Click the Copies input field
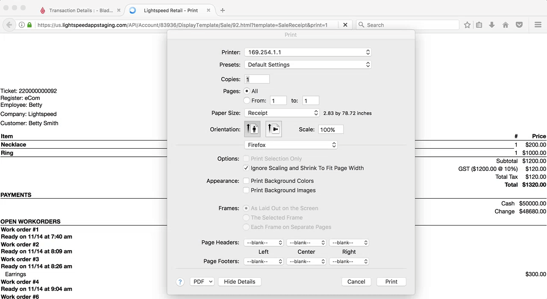547x299 pixels. (257, 79)
